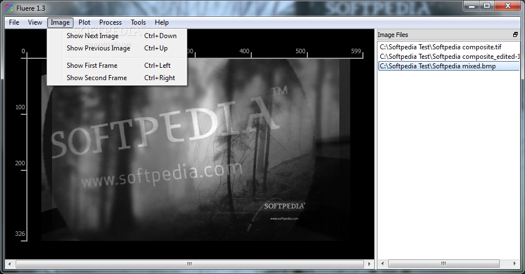Close the open Image menu
The width and height of the screenshot is (525, 274).
click(x=60, y=22)
